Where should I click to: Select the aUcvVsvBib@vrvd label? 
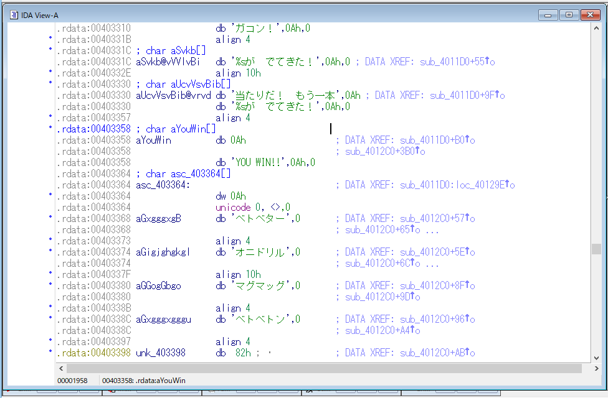coord(173,95)
